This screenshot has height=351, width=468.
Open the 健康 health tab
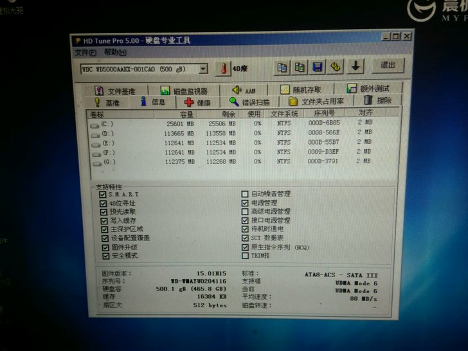[197, 102]
